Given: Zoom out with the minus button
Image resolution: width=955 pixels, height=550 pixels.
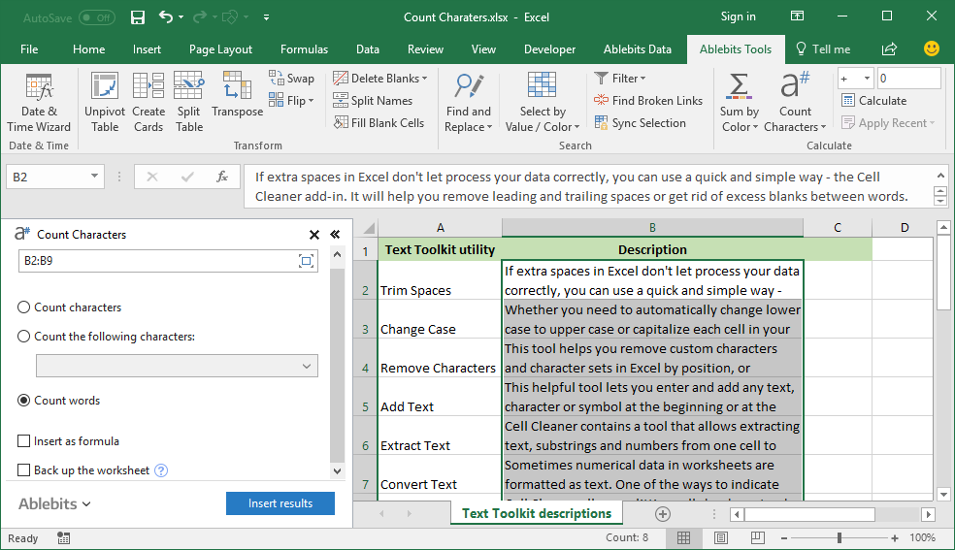Looking at the screenshot, I should coord(784,538).
